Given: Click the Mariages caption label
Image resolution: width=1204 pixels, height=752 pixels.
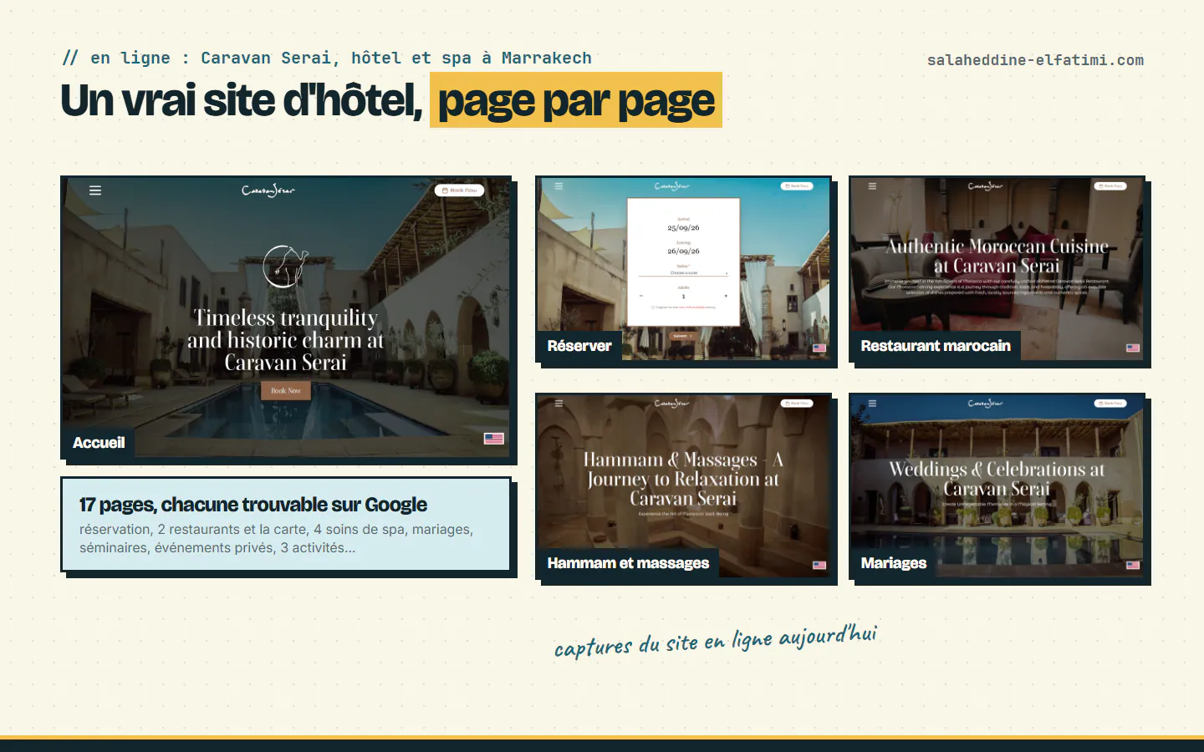Looking at the screenshot, I should click(894, 563).
